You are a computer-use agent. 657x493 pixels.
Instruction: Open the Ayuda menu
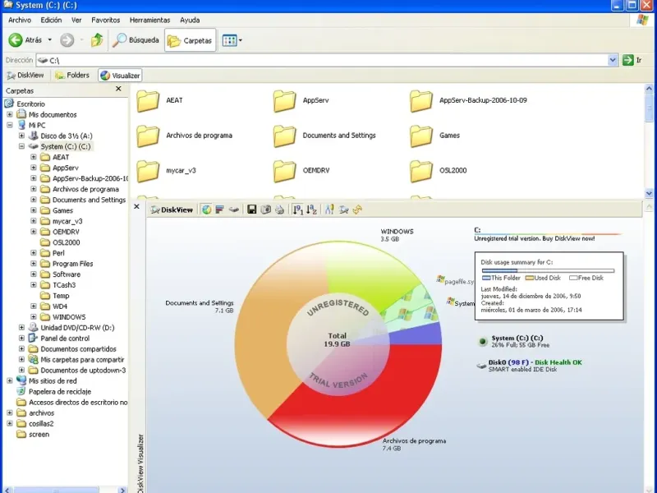[190, 20]
